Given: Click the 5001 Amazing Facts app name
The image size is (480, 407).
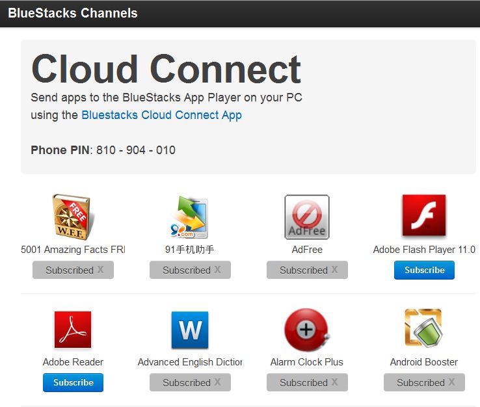Looking at the screenshot, I should point(73,250).
